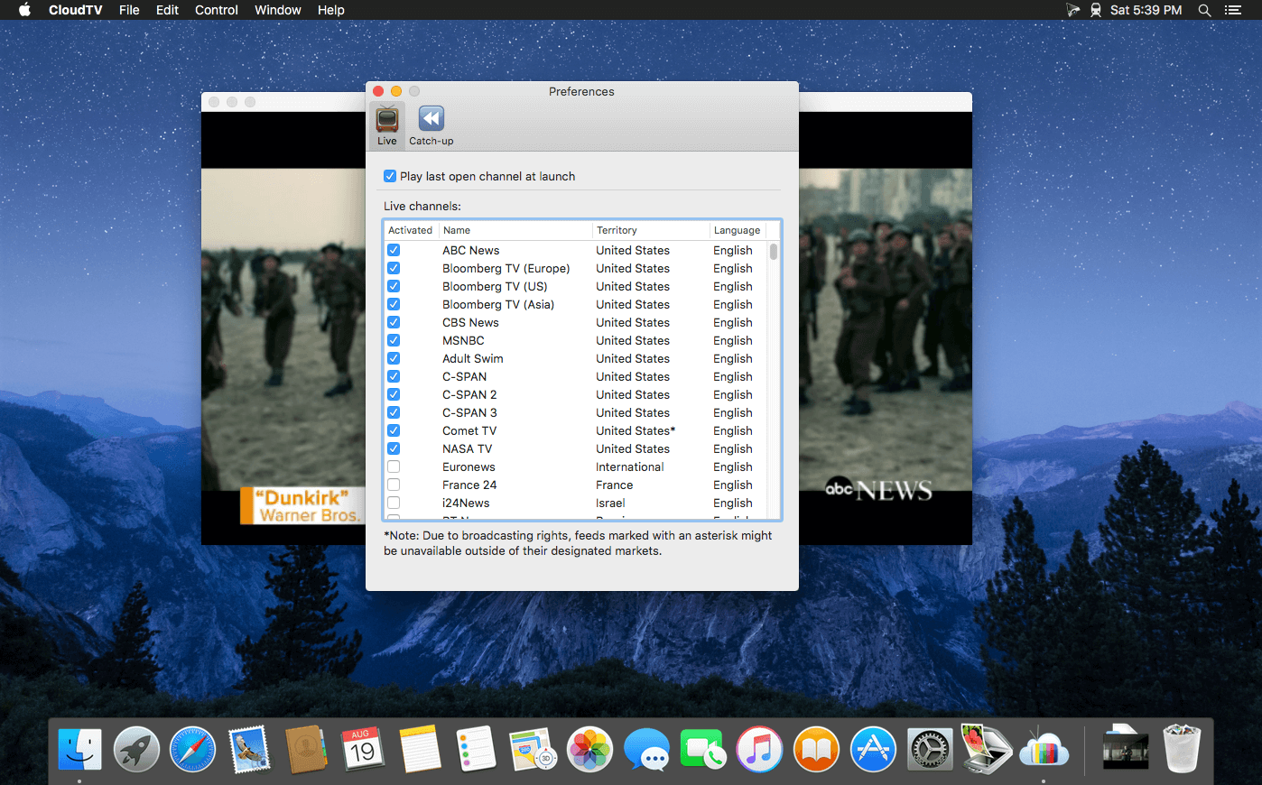Deactivate the MSNBC channel

coord(394,340)
